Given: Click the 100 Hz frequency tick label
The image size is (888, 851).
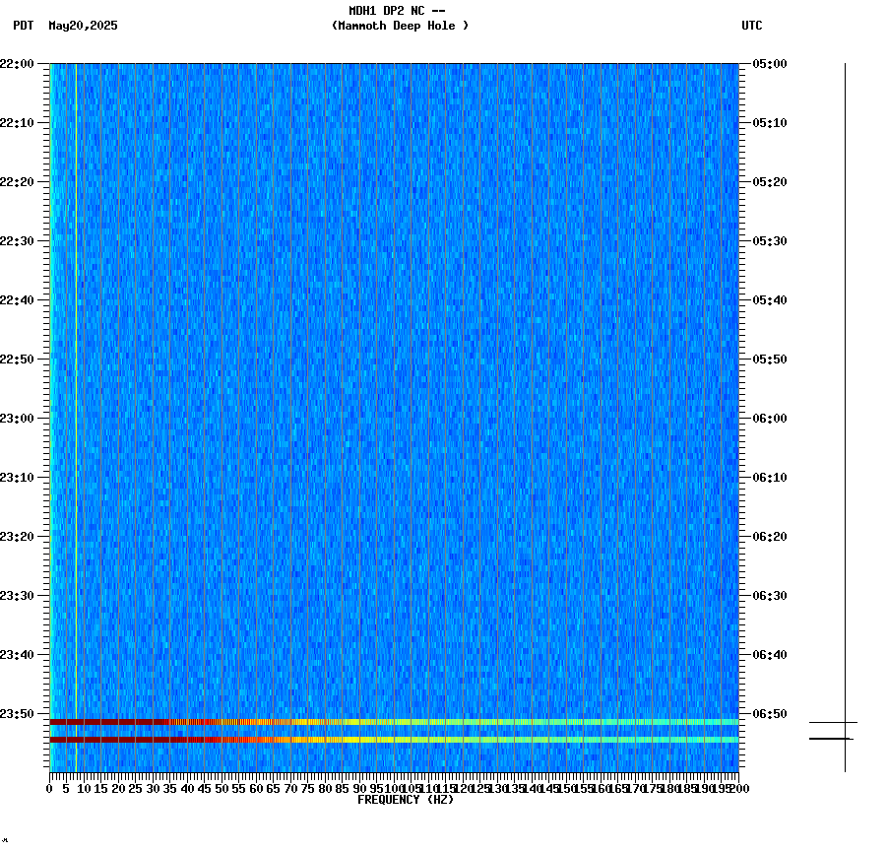Looking at the screenshot, I should (394, 788).
